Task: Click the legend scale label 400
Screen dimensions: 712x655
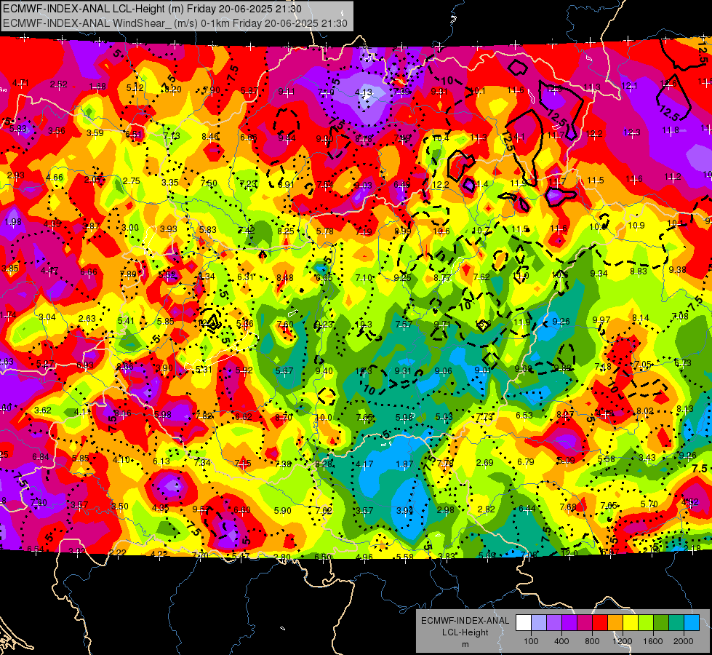Action: pyautogui.click(x=561, y=641)
